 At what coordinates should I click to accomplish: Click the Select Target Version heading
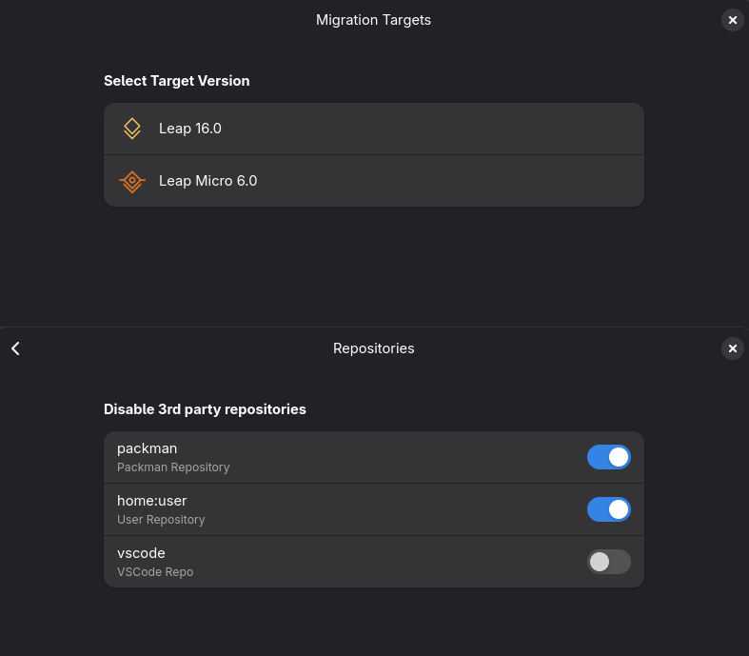click(176, 81)
